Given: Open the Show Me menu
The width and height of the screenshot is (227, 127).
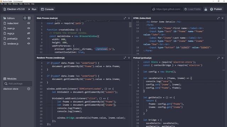Looking at the screenshot, I should click(x=27, y=4).
